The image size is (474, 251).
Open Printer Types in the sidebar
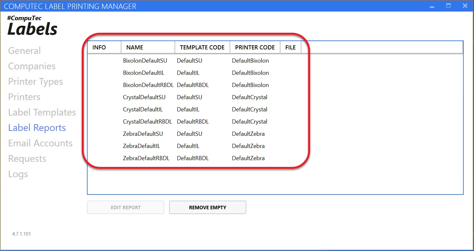[35, 82]
